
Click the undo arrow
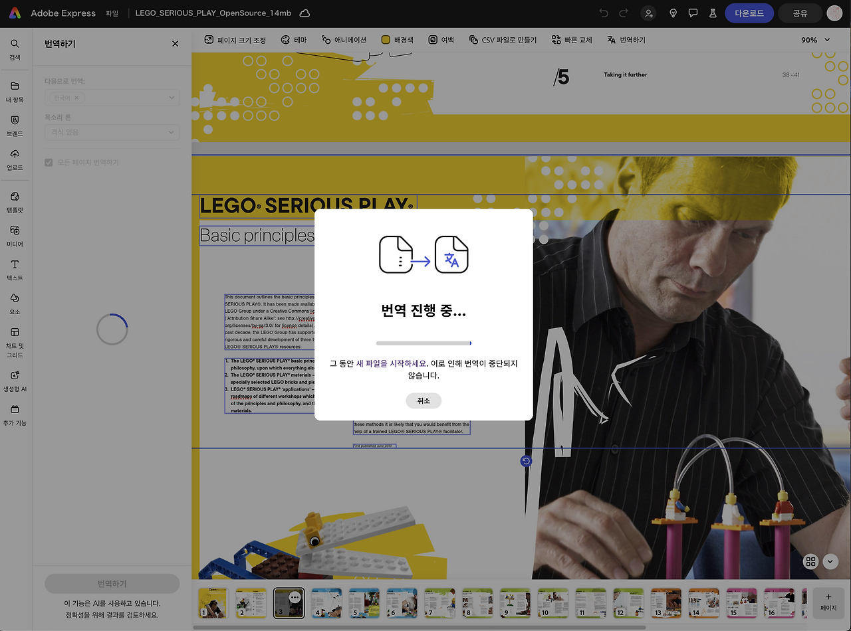(604, 13)
